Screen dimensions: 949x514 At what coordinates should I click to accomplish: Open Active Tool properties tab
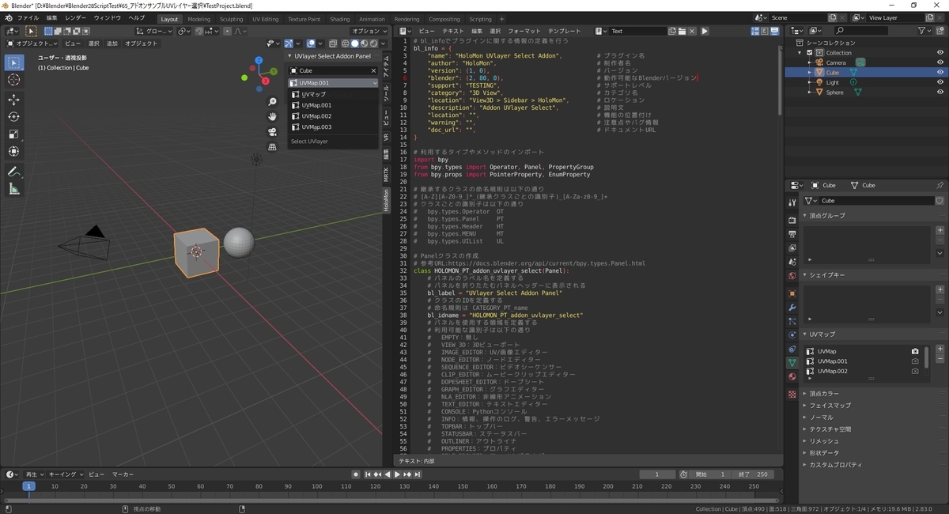[792, 202]
